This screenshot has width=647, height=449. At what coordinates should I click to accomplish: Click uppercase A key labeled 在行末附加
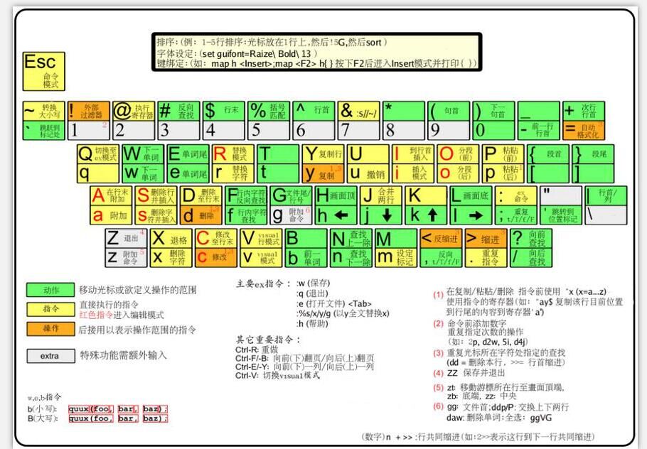111,195
